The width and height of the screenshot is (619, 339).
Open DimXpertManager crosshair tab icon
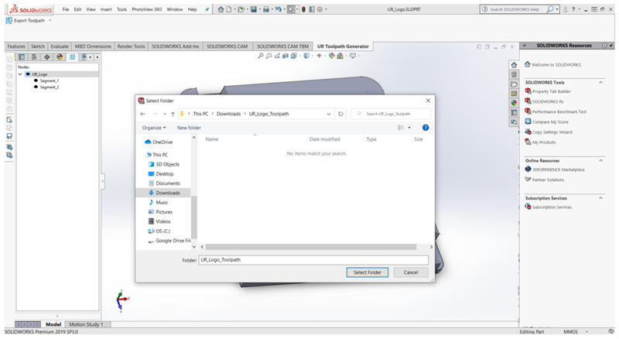tap(47, 57)
